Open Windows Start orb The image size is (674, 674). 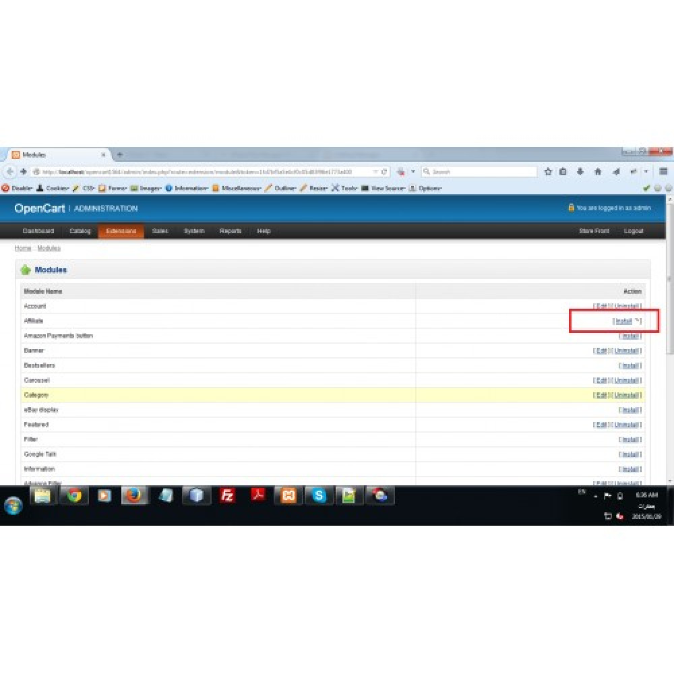pos(13,506)
